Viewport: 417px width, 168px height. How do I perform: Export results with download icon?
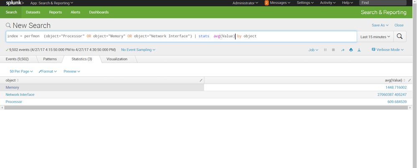tap(359, 50)
